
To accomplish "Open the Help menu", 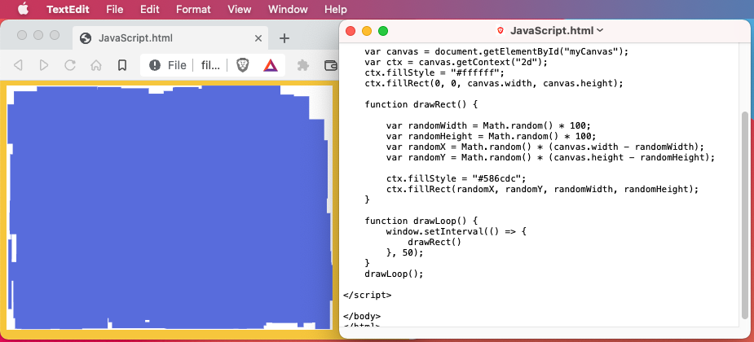I will coord(336,9).
